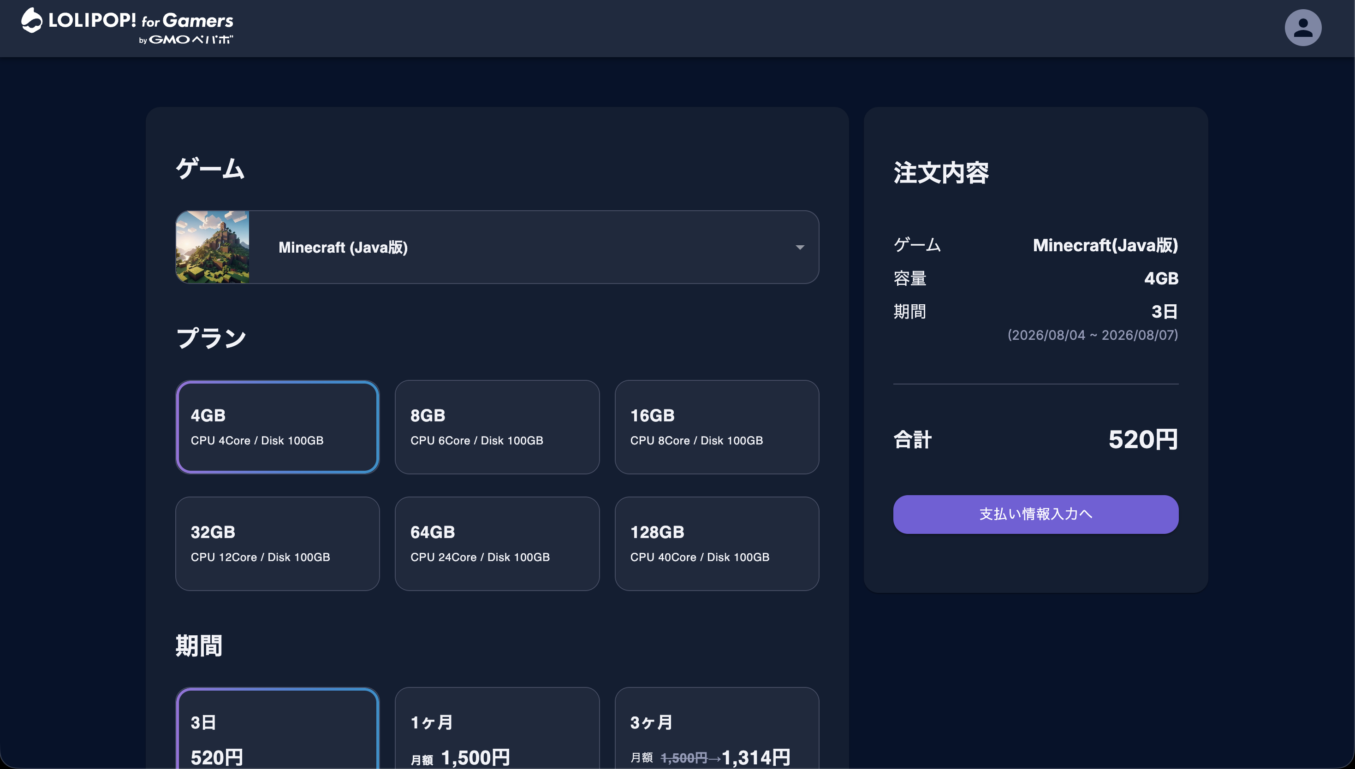Click the Minecraft(Java版) value in order summary
This screenshot has width=1355, height=769.
1105,245
